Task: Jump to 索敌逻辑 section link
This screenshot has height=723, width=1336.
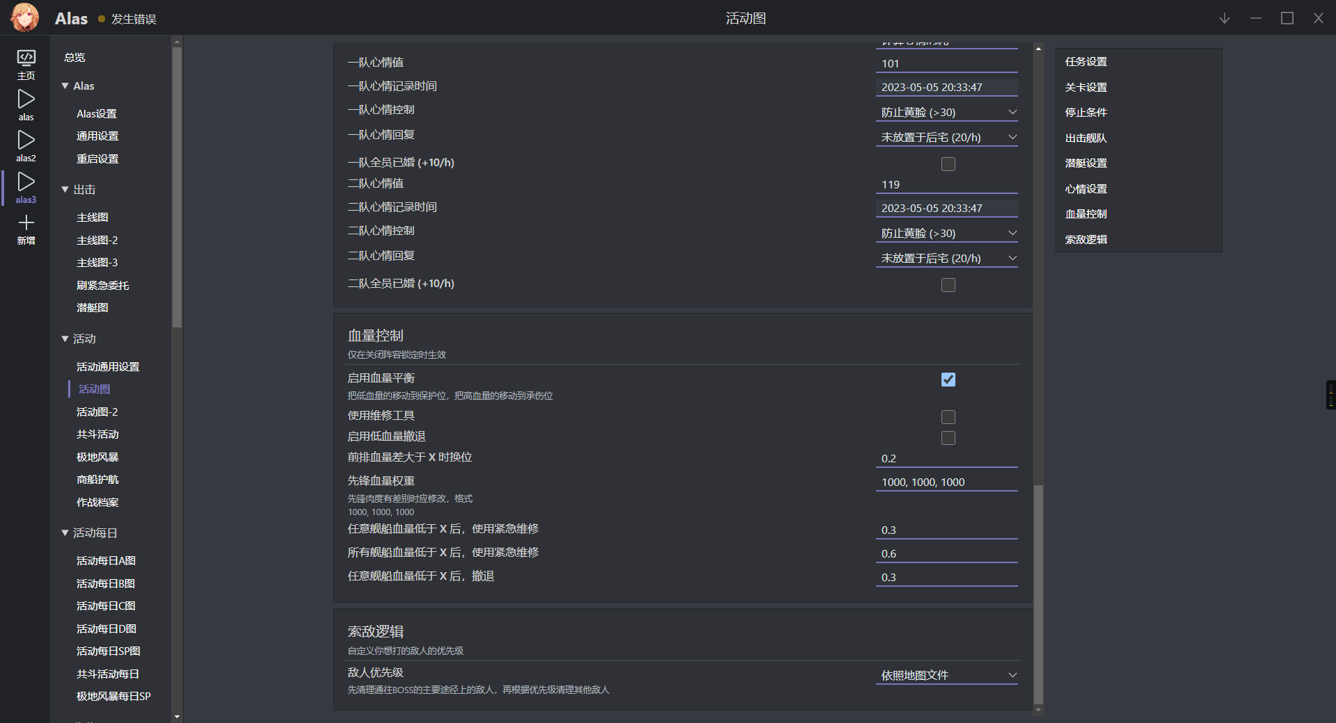Action: click(x=1086, y=239)
